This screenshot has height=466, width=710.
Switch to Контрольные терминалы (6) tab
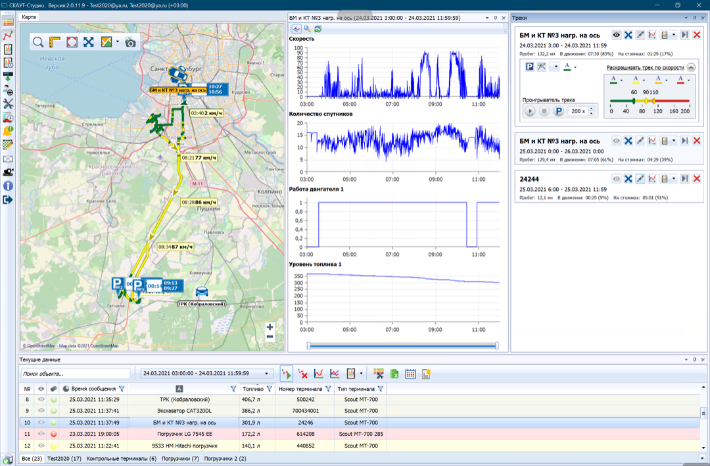coord(122,459)
